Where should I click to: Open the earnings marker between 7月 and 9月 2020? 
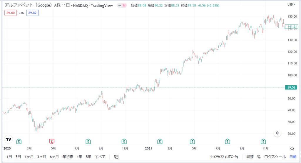[88, 142]
